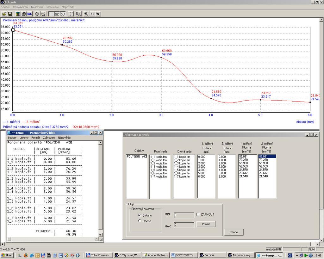Screen dimensions: 324x259
Task: Open the colored table grid icon
Action: 18,14
